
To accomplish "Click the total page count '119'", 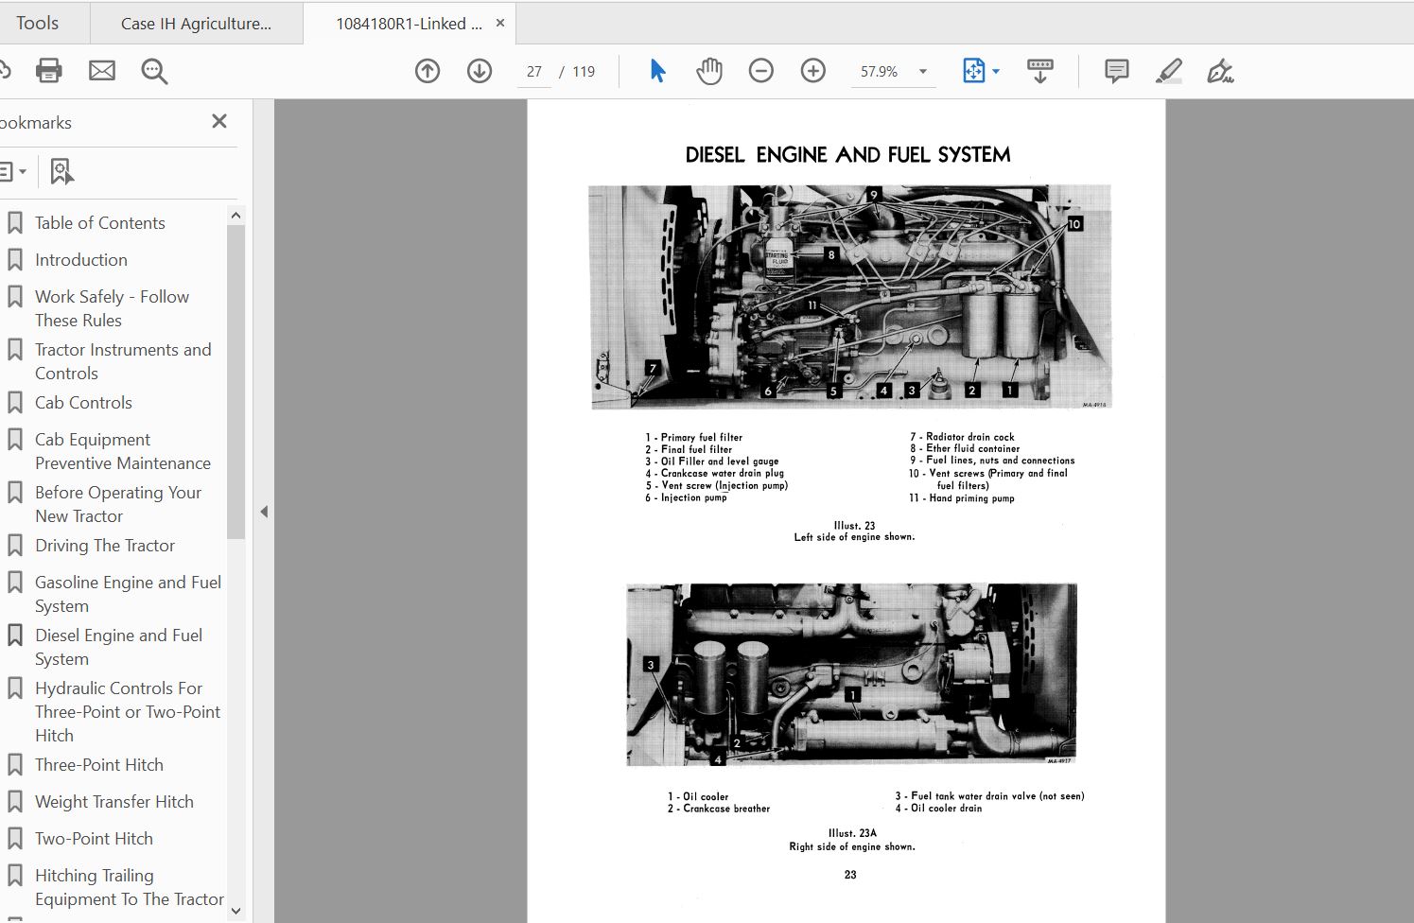I will pos(584,72).
